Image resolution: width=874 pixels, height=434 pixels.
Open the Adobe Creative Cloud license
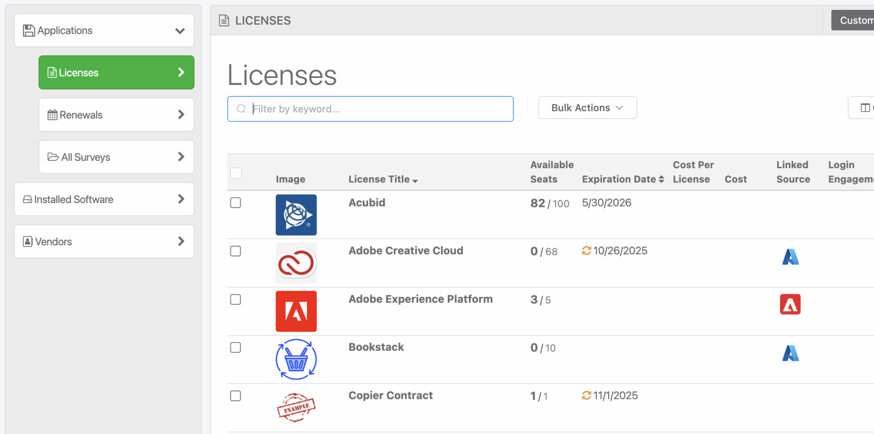click(405, 250)
